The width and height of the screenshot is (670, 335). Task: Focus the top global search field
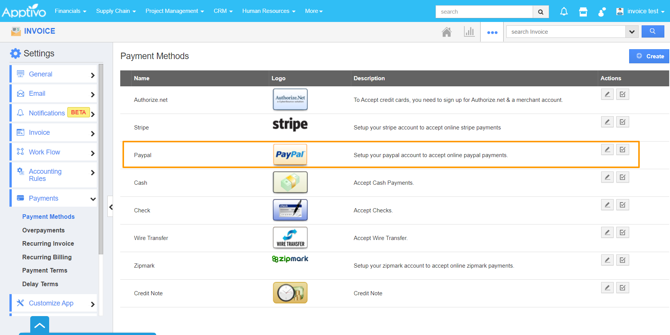484,12
